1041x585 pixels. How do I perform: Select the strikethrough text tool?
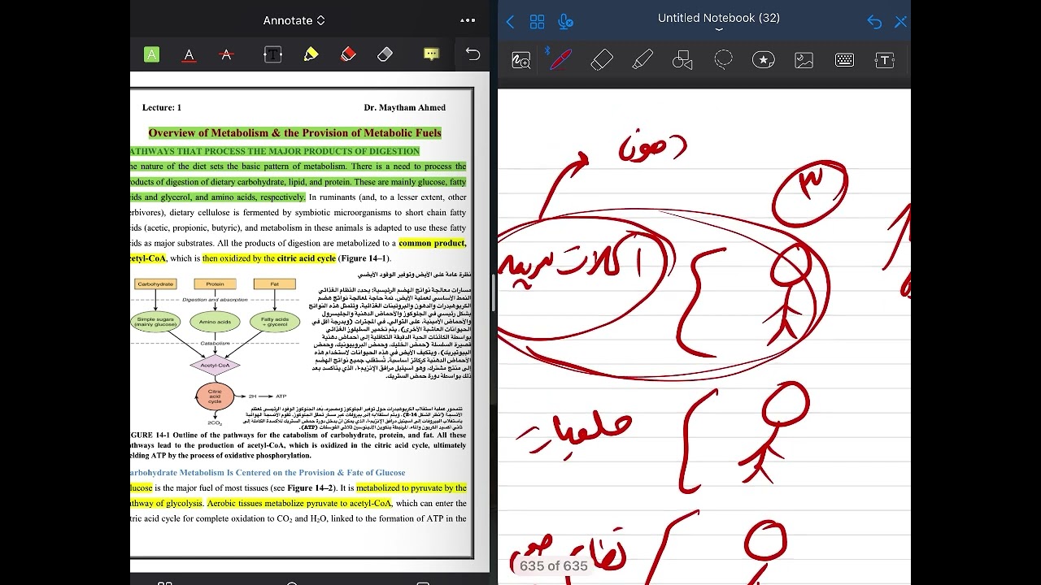tap(227, 54)
